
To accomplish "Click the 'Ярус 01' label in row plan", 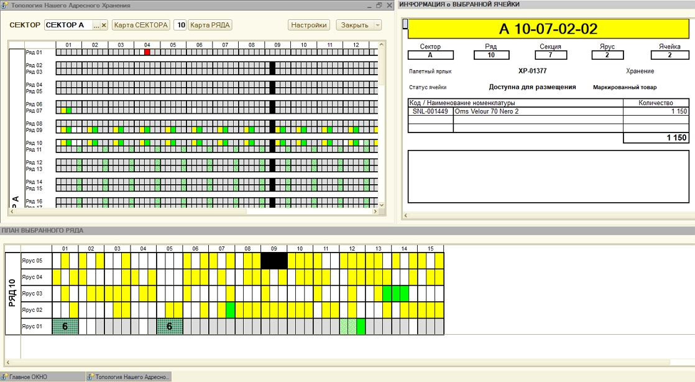I will (x=32, y=326).
